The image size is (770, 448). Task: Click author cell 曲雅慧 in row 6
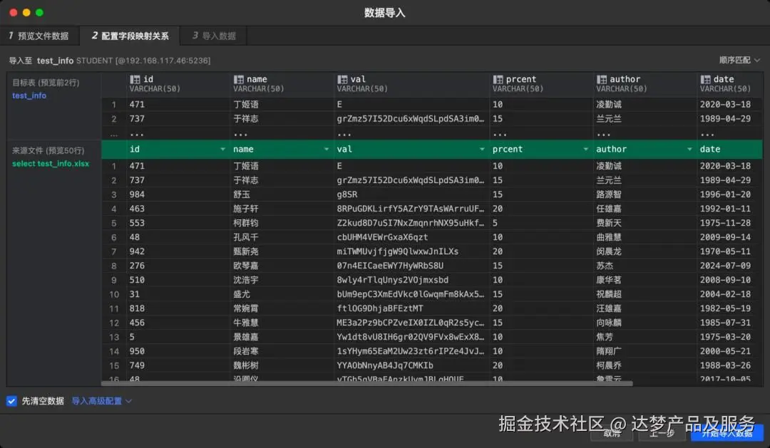pos(609,237)
